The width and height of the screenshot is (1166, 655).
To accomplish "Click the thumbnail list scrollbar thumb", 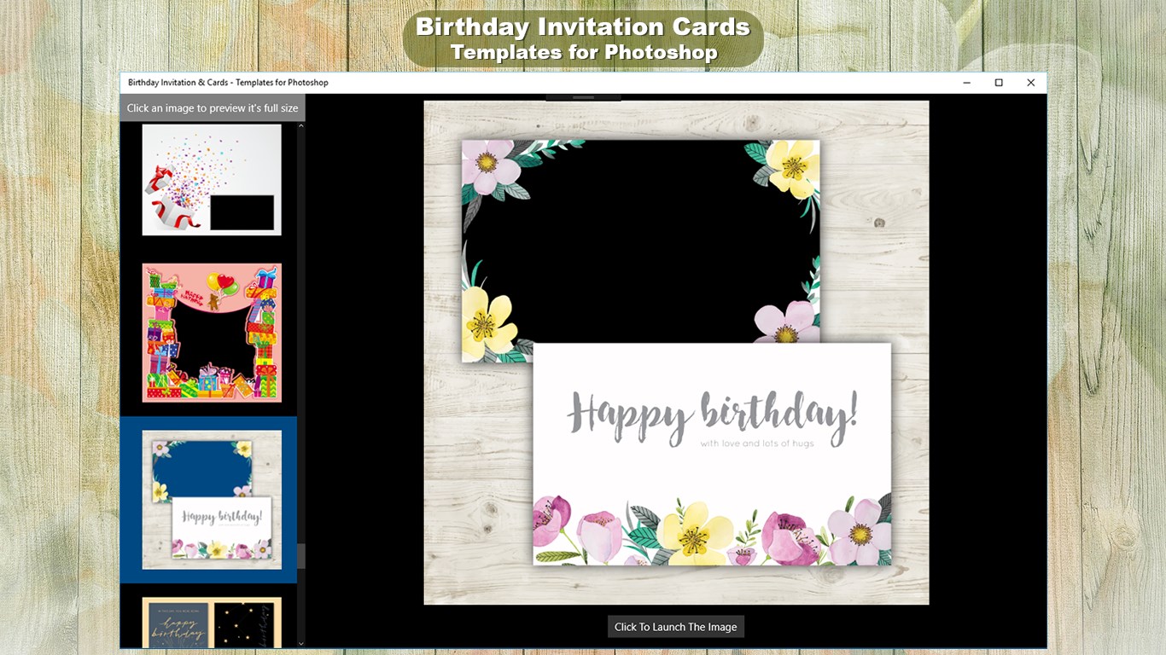I will click(300, 556).
